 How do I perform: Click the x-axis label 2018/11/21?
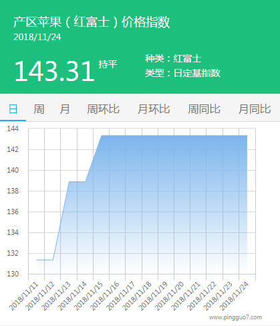coord(186,297)
